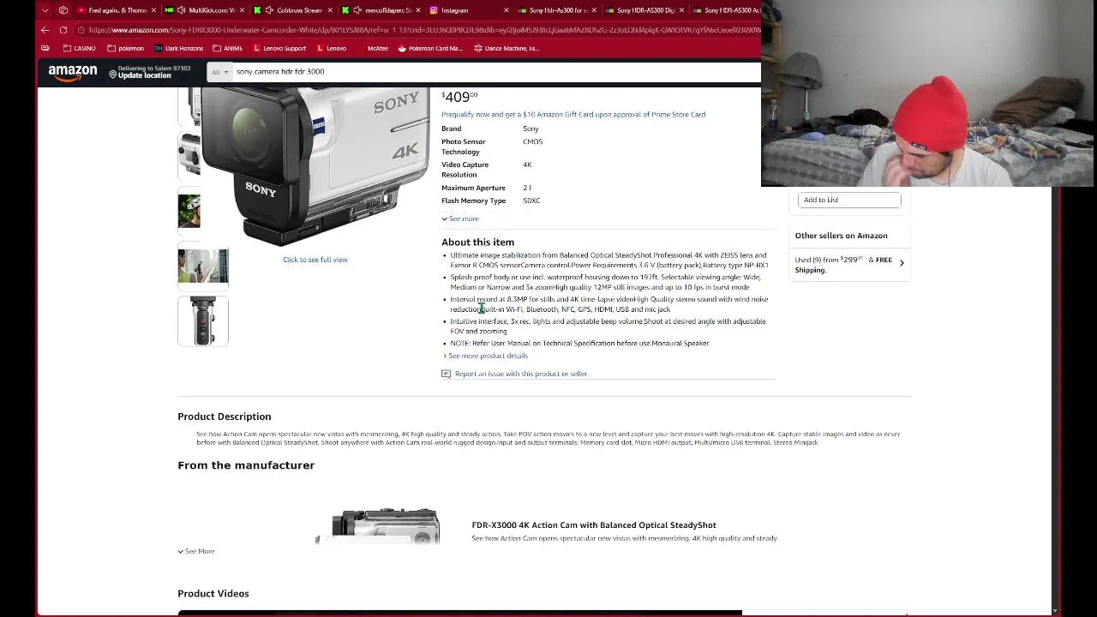The height and width of the screenshot is (617, 1097).
Task: Switch to the Fred again YouTube tab
Action: coord(117,10)
